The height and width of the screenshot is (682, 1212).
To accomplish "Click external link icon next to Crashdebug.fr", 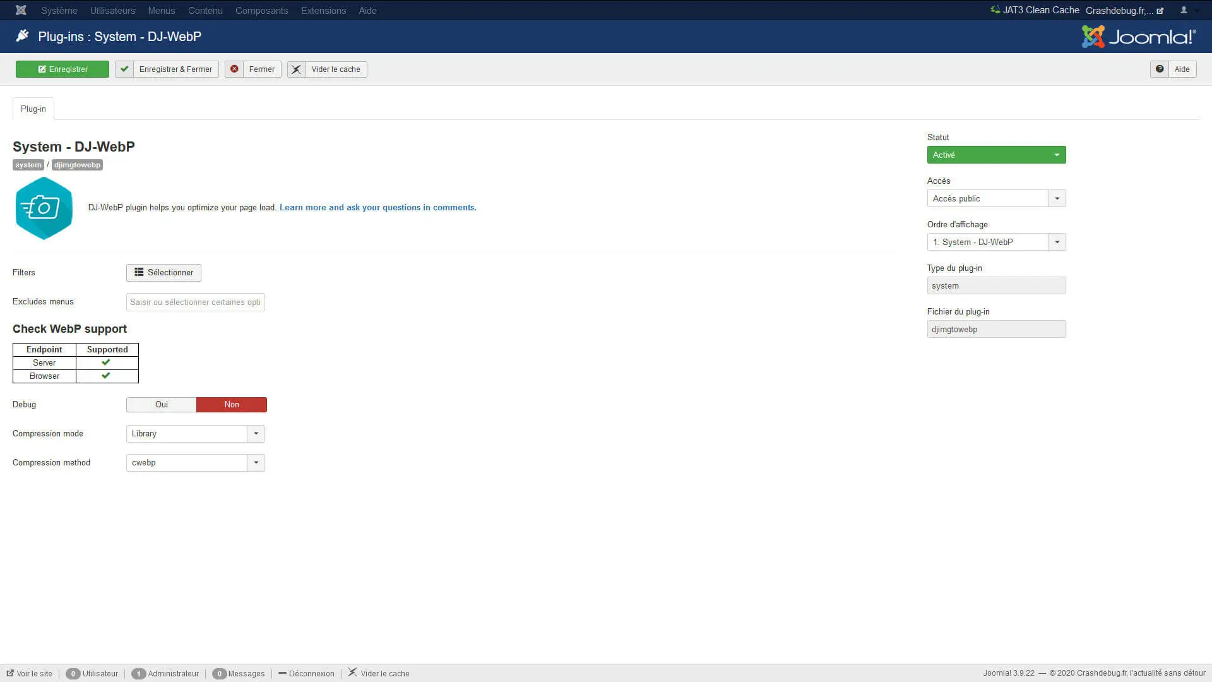I will [1160, 11].
